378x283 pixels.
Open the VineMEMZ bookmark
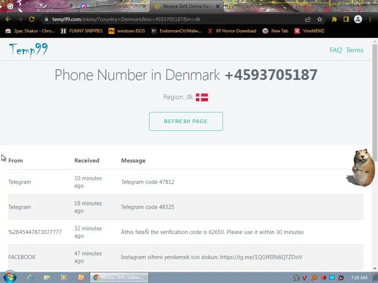pyautogui.click(x=309, y=31)
